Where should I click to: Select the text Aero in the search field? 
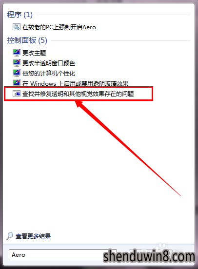pos(19,255)
